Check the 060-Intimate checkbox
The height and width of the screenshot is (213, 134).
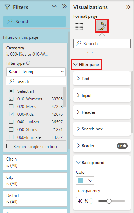[x=11, y=137]
